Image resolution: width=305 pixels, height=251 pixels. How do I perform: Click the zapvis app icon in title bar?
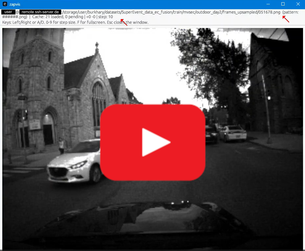point(5,4)
